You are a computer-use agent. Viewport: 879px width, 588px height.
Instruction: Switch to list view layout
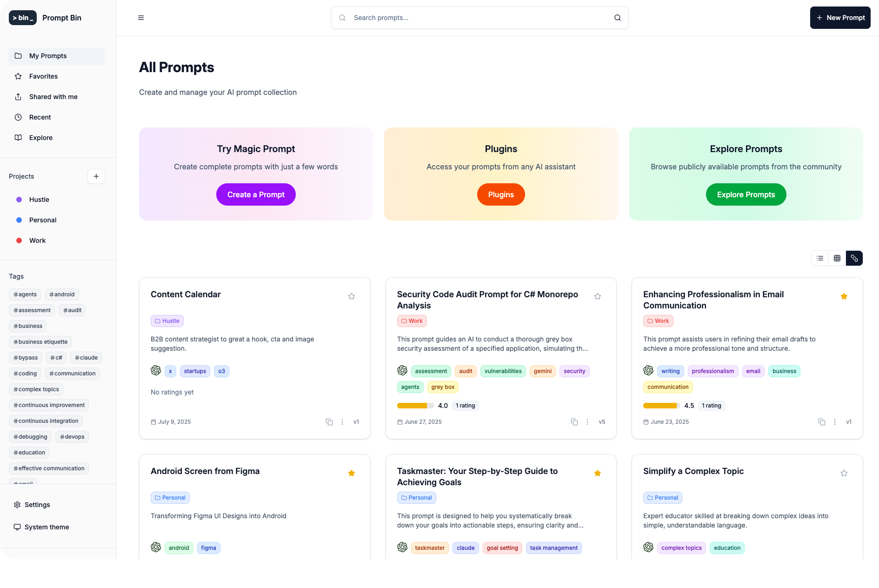[x=820, y=258]
